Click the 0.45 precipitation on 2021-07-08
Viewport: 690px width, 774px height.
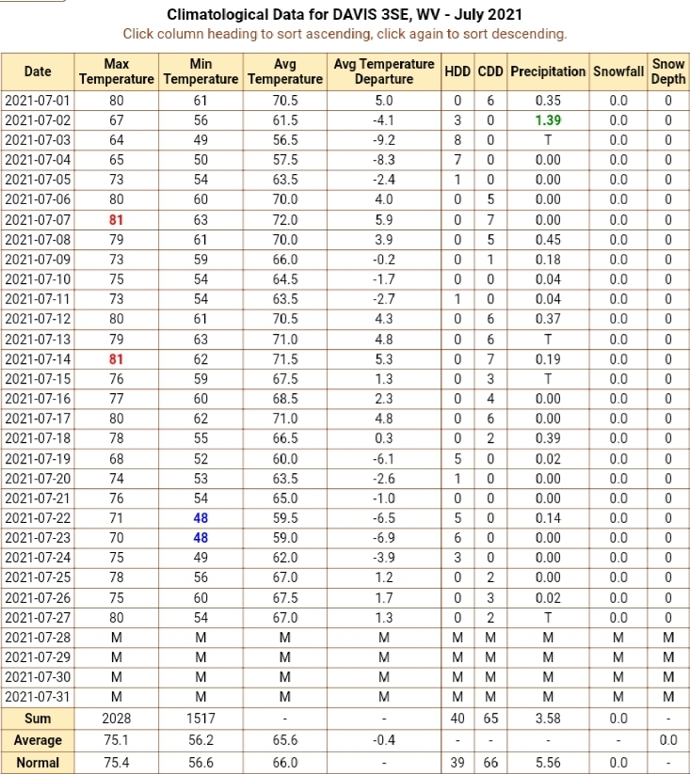pyautogui.click(x=548, y=240)
